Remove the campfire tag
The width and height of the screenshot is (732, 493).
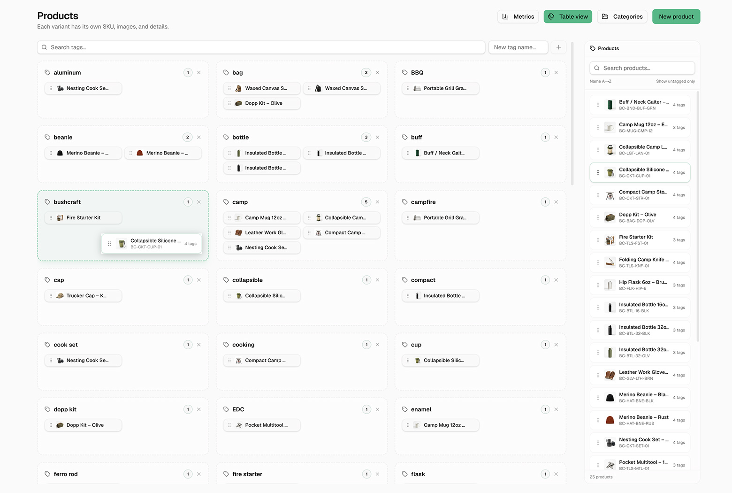tap(556, 202)
